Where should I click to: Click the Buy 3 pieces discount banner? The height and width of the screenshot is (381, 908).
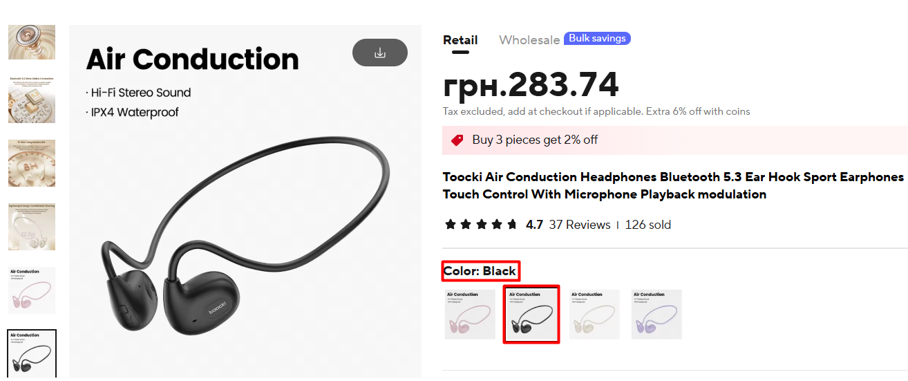click(x=674, y=140)
